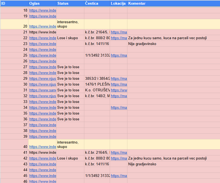Screen dimensions: 220x183
Task: Select the Čestica column header
Action: tap(91, 3)
